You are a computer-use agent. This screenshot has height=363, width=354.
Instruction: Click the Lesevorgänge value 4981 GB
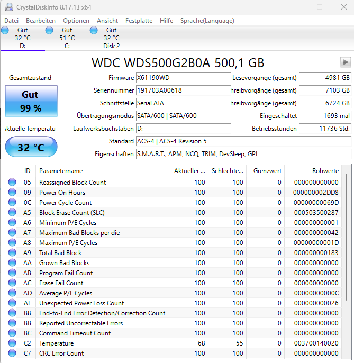[x=325, y=78]
